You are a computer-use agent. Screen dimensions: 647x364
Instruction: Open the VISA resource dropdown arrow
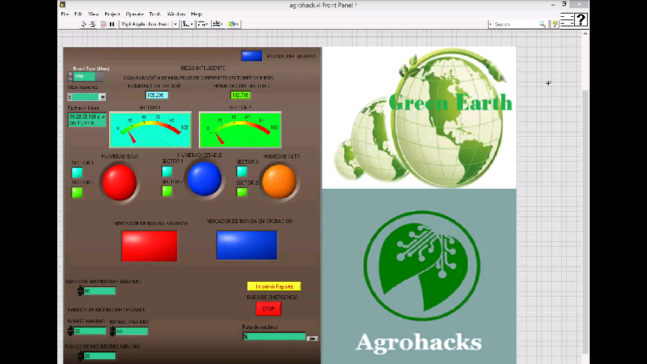(102, 97)
